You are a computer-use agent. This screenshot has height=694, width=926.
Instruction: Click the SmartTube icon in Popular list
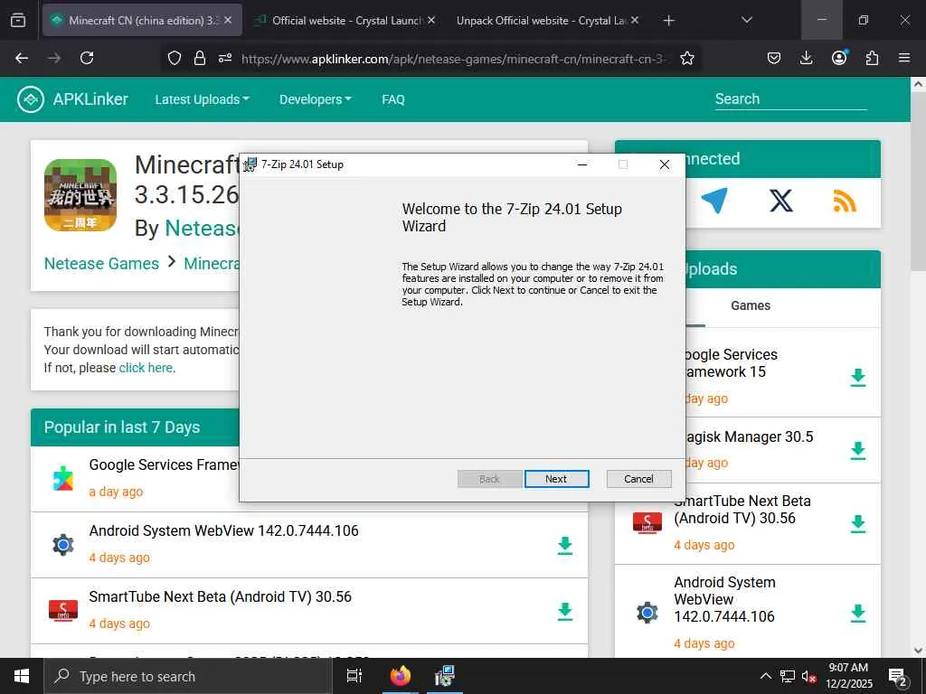click(63, 611)
